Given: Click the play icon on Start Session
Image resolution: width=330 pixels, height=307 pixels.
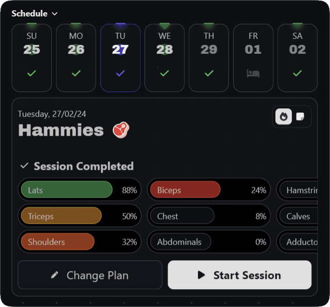Looking at the screenshot, I should pos(202,275).
